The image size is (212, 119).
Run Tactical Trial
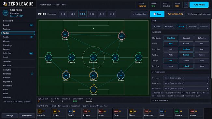(175, 14)
